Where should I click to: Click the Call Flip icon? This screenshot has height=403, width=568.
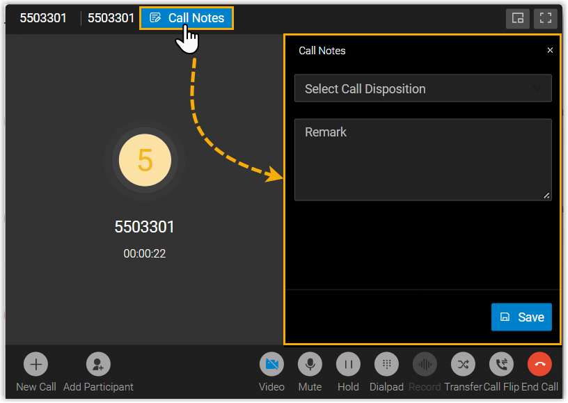coord(501,364)
